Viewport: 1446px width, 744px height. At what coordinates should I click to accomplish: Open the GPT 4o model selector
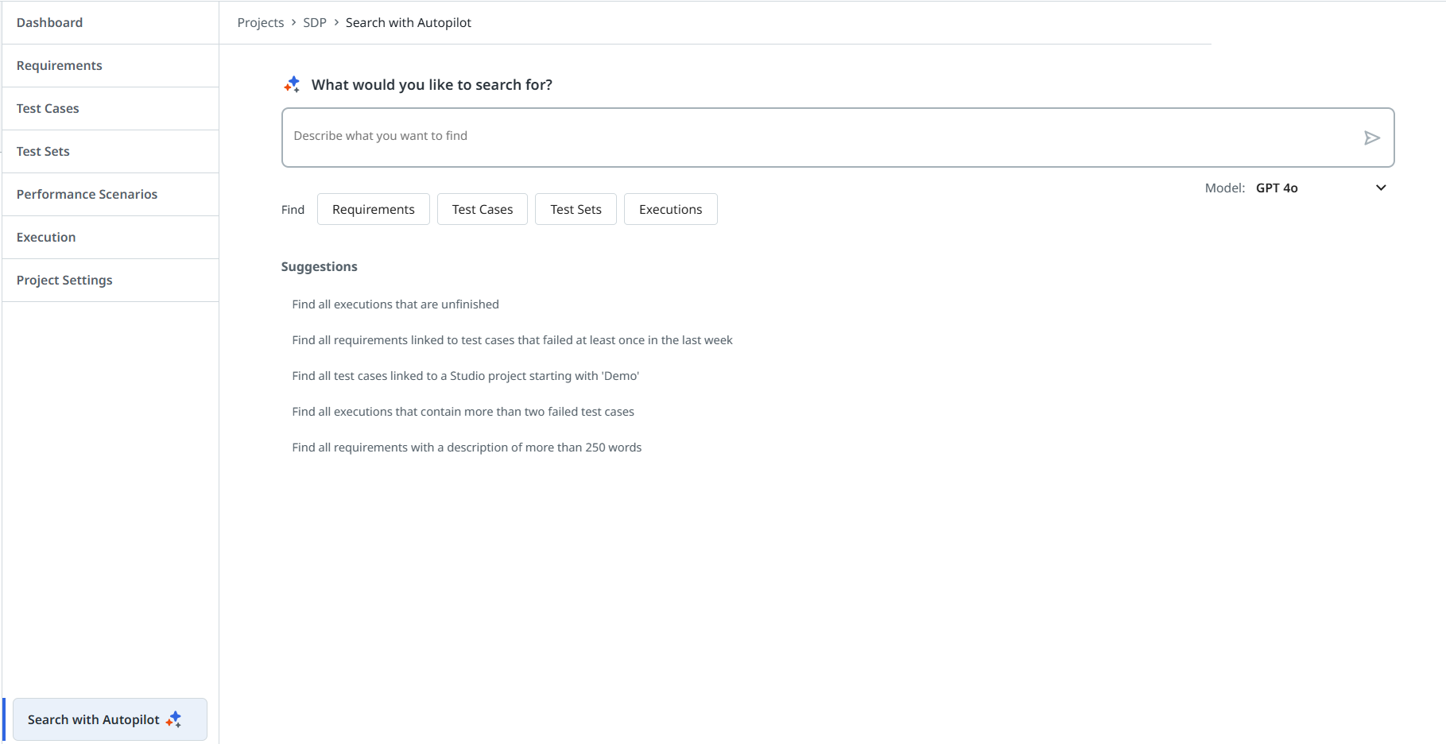(1277, 188)
